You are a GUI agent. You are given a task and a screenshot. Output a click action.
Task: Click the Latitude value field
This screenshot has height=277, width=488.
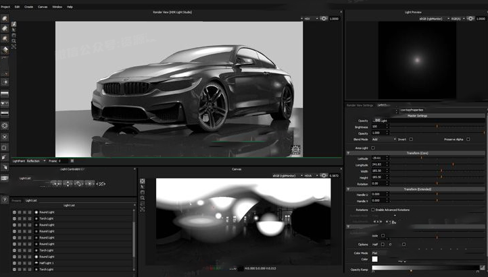pyautogui.click(x=377, y=158)
